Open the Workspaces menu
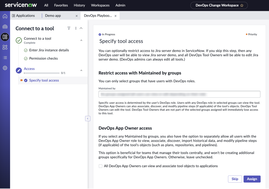The width and height of the screenshot is (269, 189). [x=100, y=5]
